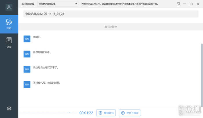Close the meeting recorder window

(x=198, y=4)
